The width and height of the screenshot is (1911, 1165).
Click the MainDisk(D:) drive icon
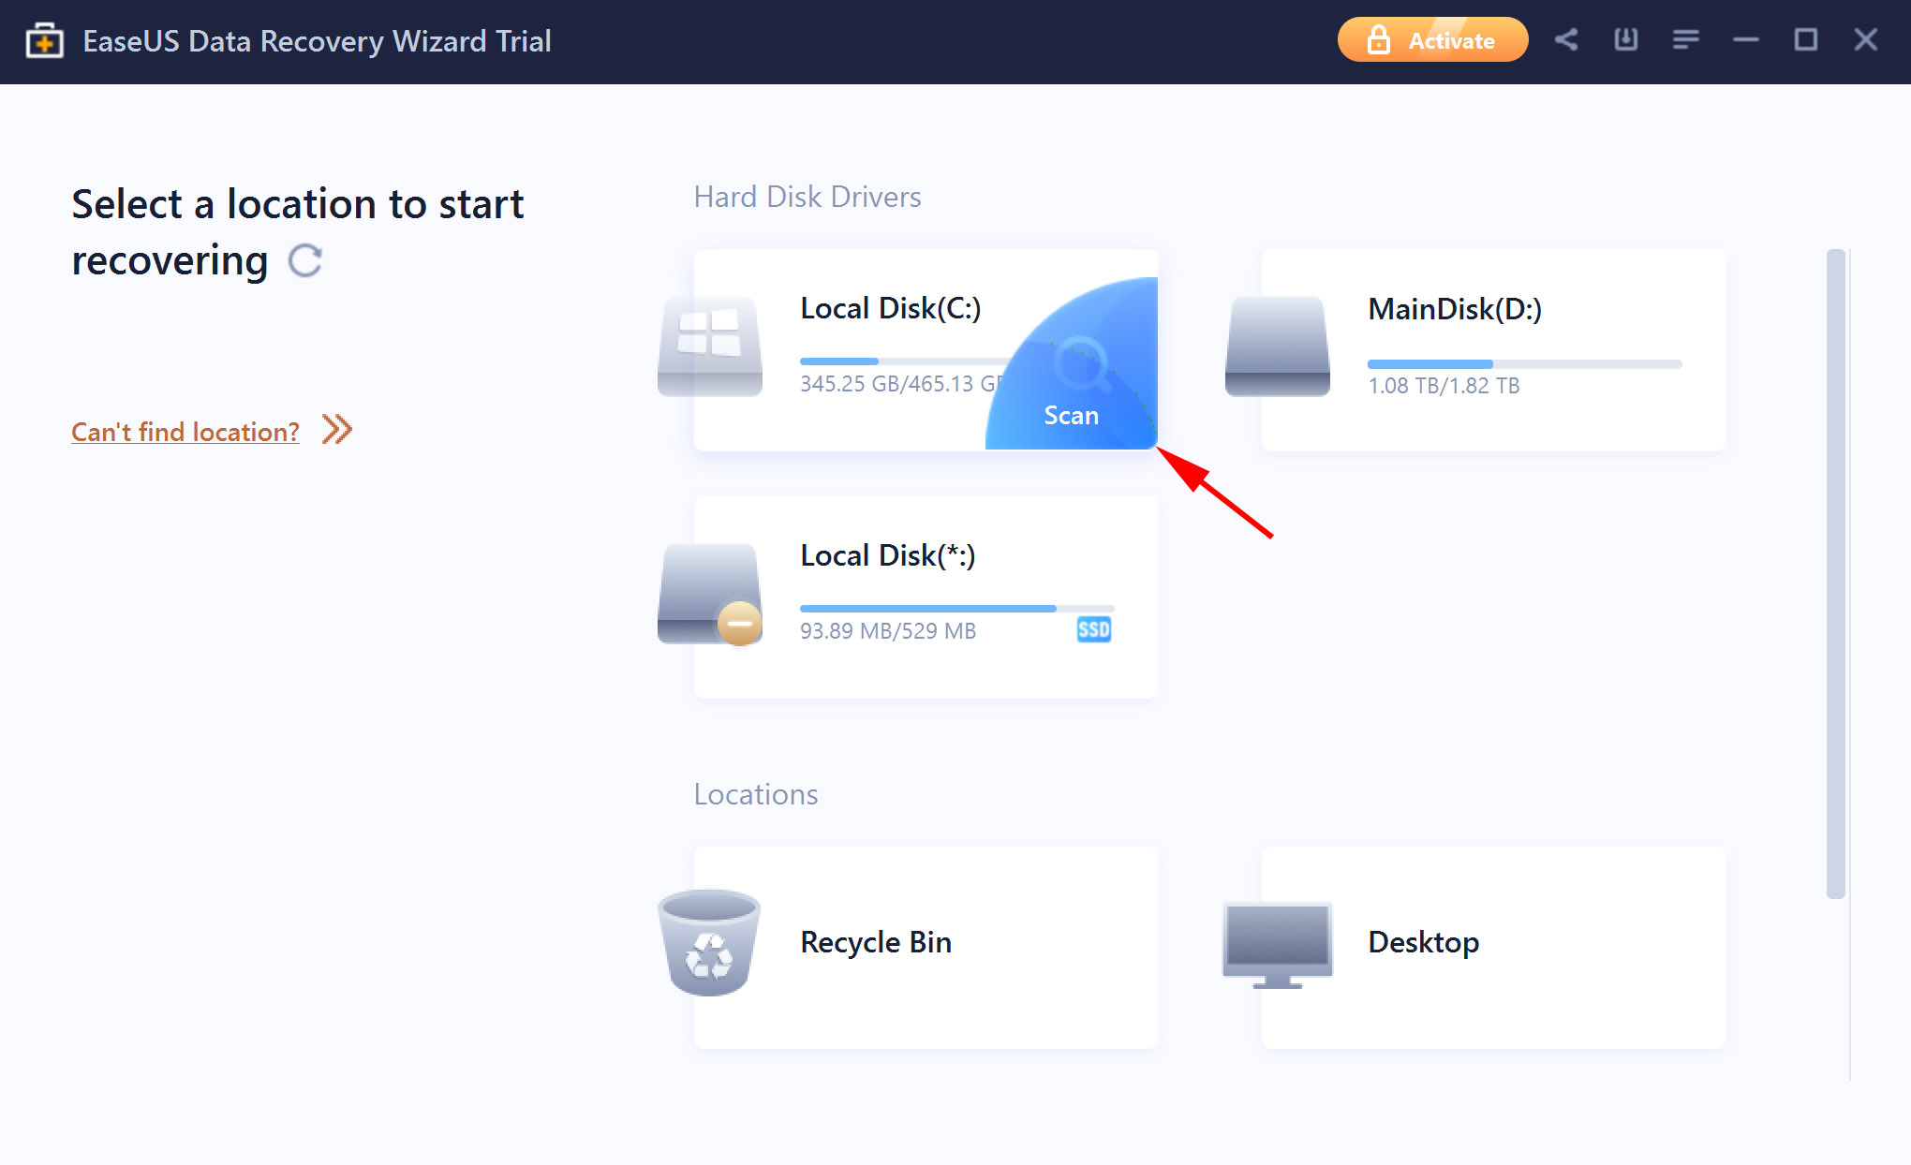click(1277, 346)
